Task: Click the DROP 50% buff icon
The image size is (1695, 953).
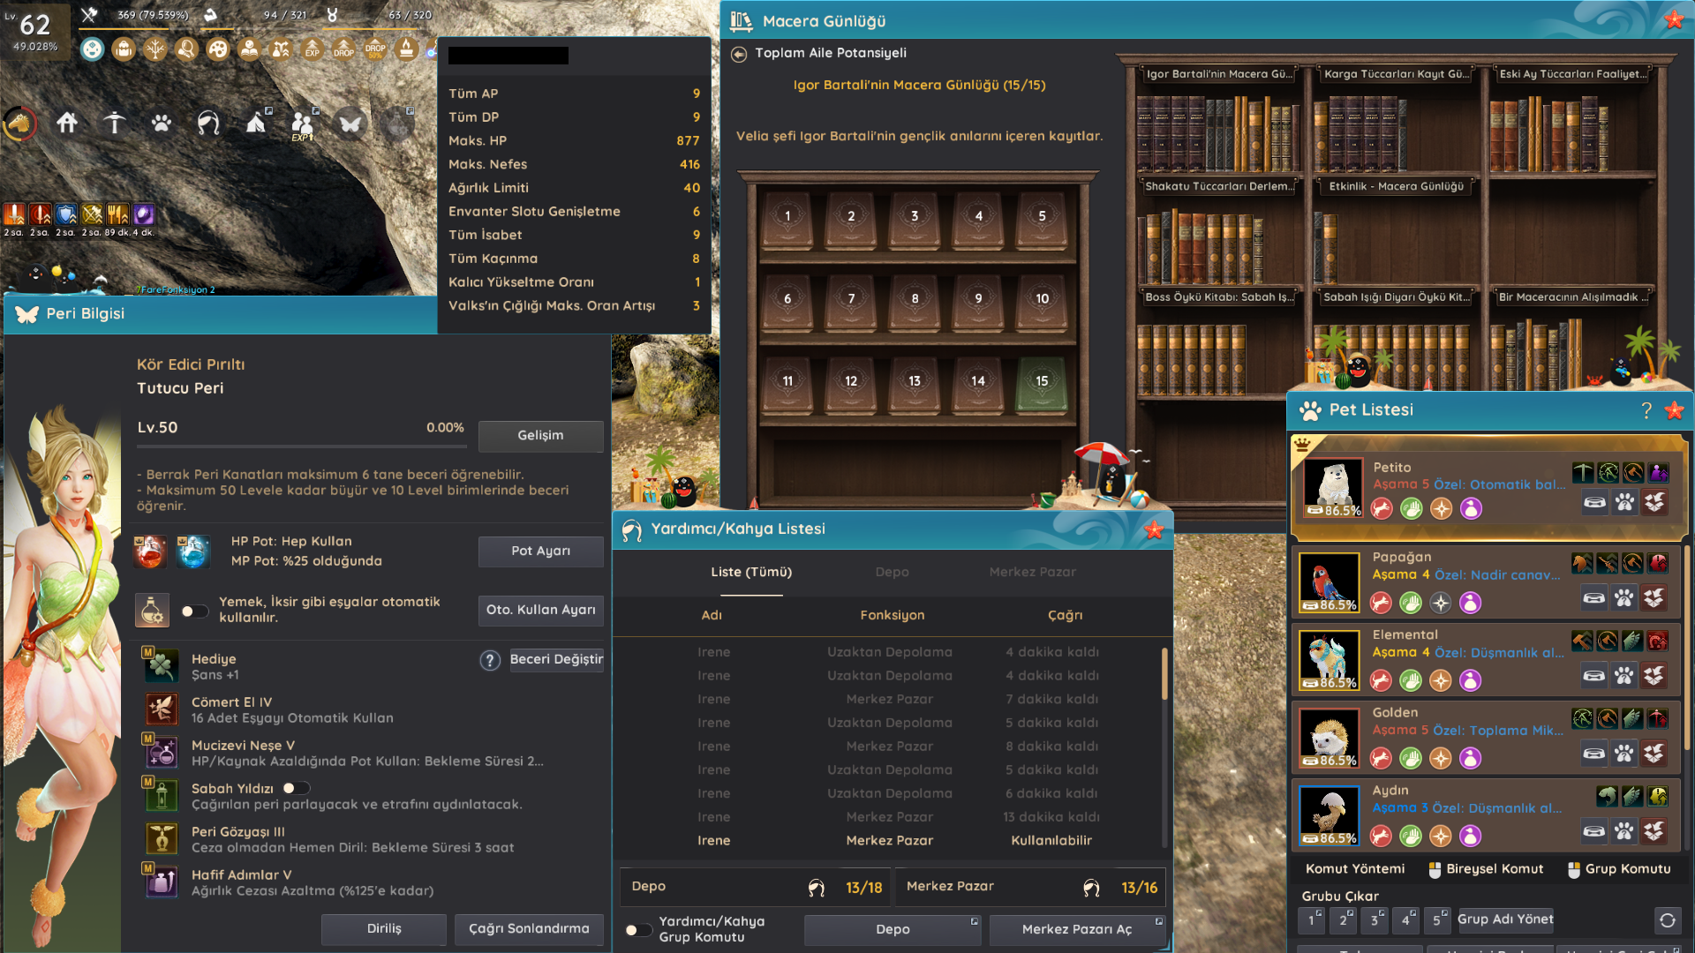Action: [375, 49]
